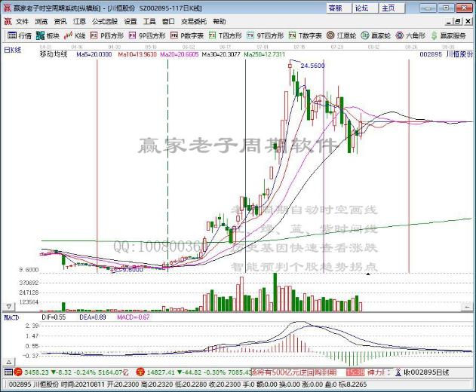Screen dimensions: 476x392
Task: Collapse the volume panel with down triangle
Action: tap(9, 307)
